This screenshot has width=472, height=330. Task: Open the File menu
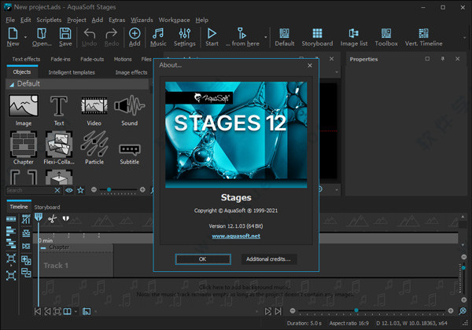pos(10,20)
